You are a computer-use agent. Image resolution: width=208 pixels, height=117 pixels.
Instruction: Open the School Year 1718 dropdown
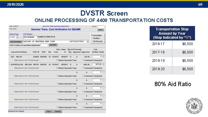click(17, 37)
